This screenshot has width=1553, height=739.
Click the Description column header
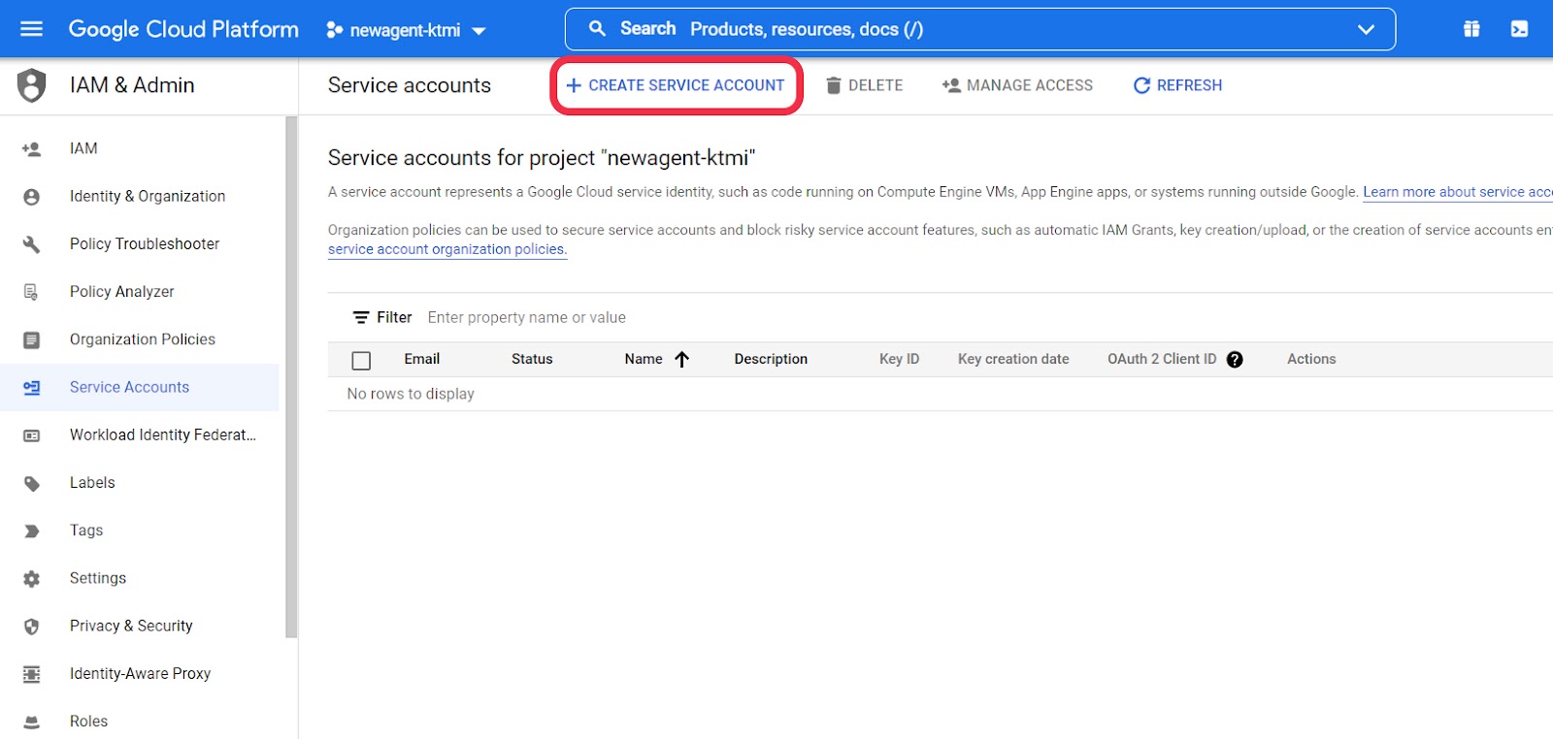click(x=771, y=359)
